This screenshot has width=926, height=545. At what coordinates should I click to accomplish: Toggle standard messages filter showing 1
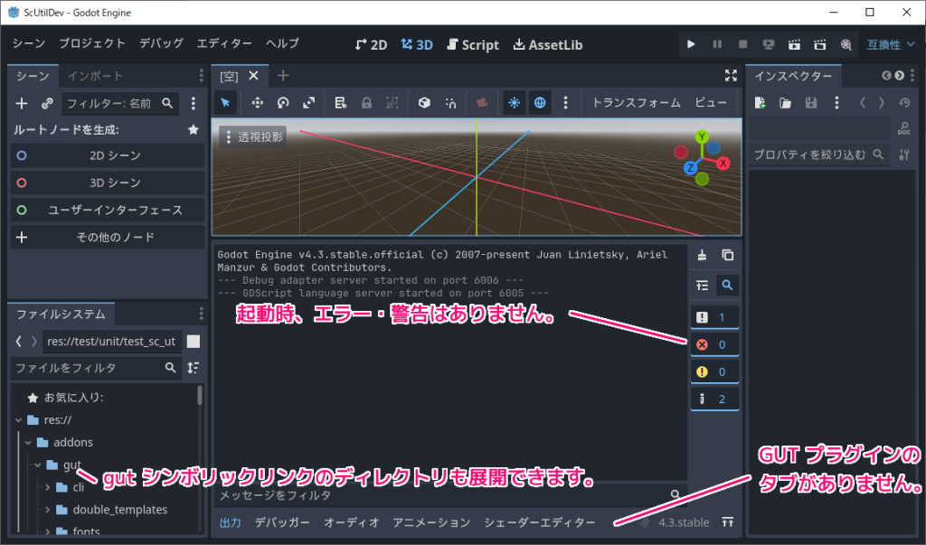(714, 317)
